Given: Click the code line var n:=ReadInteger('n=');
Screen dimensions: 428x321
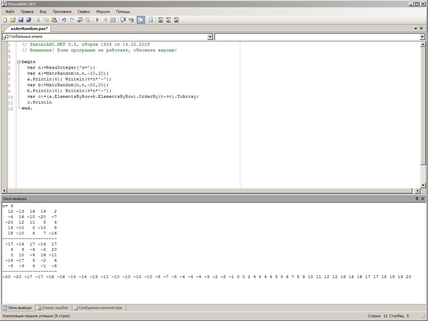Looking at the screenshot, I should (x=61, y=67).
